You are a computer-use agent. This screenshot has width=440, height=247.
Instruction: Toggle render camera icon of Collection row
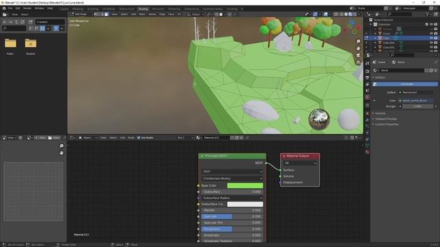(x=436, y=25)
